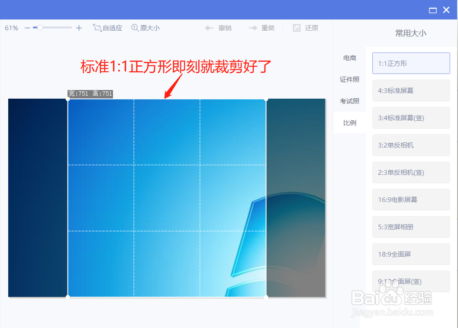Click the zoom out minus icon
This screenshot has width=458, height=328.
click(27, 28)
